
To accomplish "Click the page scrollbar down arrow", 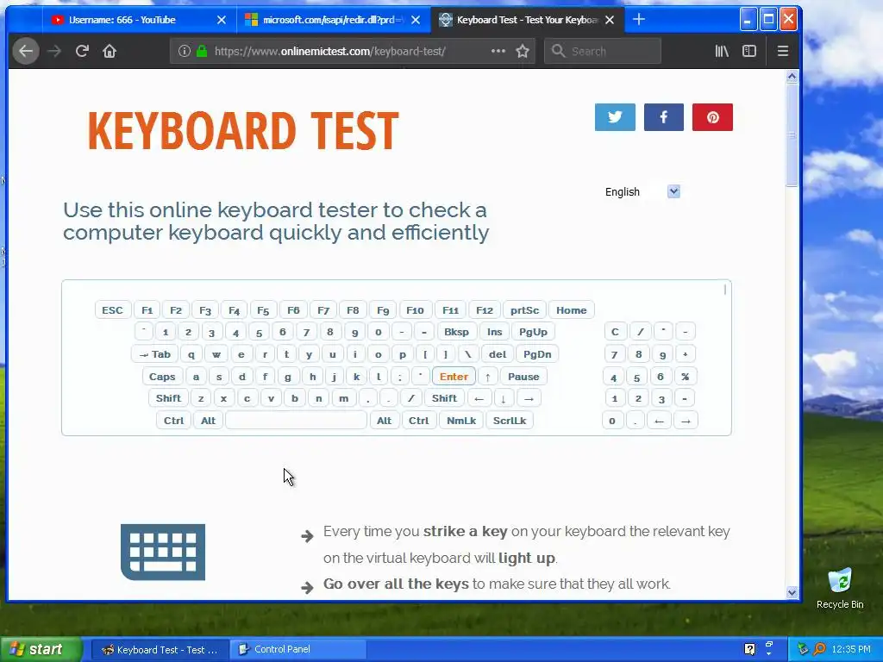I will (792, 592).
